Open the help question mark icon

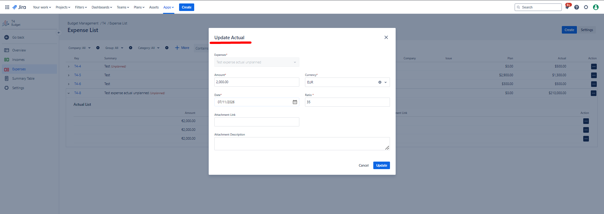[577, 7]
